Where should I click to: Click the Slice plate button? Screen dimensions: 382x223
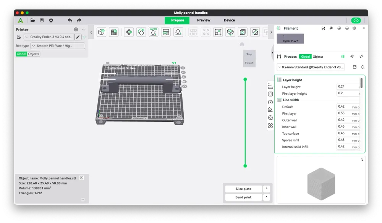[243, 189]
